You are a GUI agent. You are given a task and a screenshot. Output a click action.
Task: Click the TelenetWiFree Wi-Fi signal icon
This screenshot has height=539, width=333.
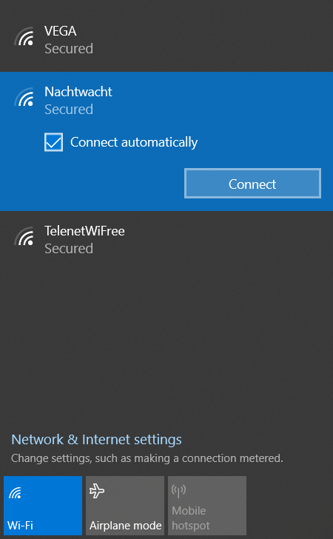24,236
